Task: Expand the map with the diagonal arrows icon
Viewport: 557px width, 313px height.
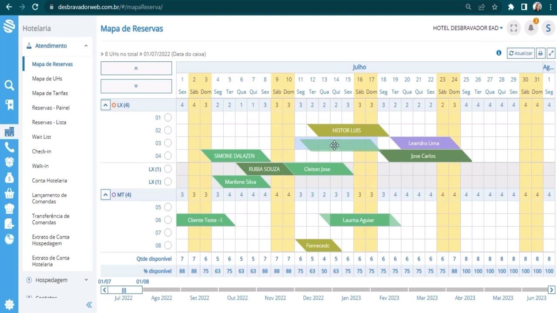Action: coord(551,53)
